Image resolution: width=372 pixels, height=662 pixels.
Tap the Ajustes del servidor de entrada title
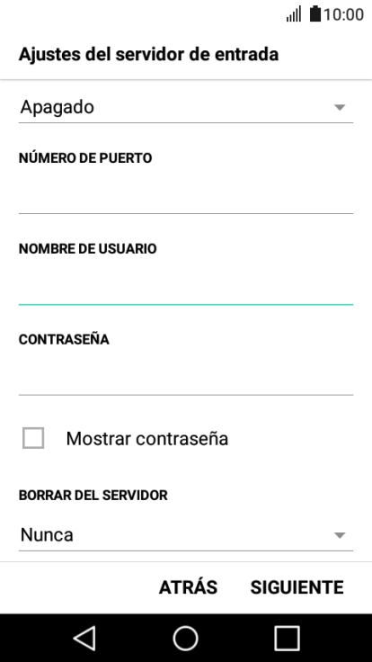coord(148,55)
